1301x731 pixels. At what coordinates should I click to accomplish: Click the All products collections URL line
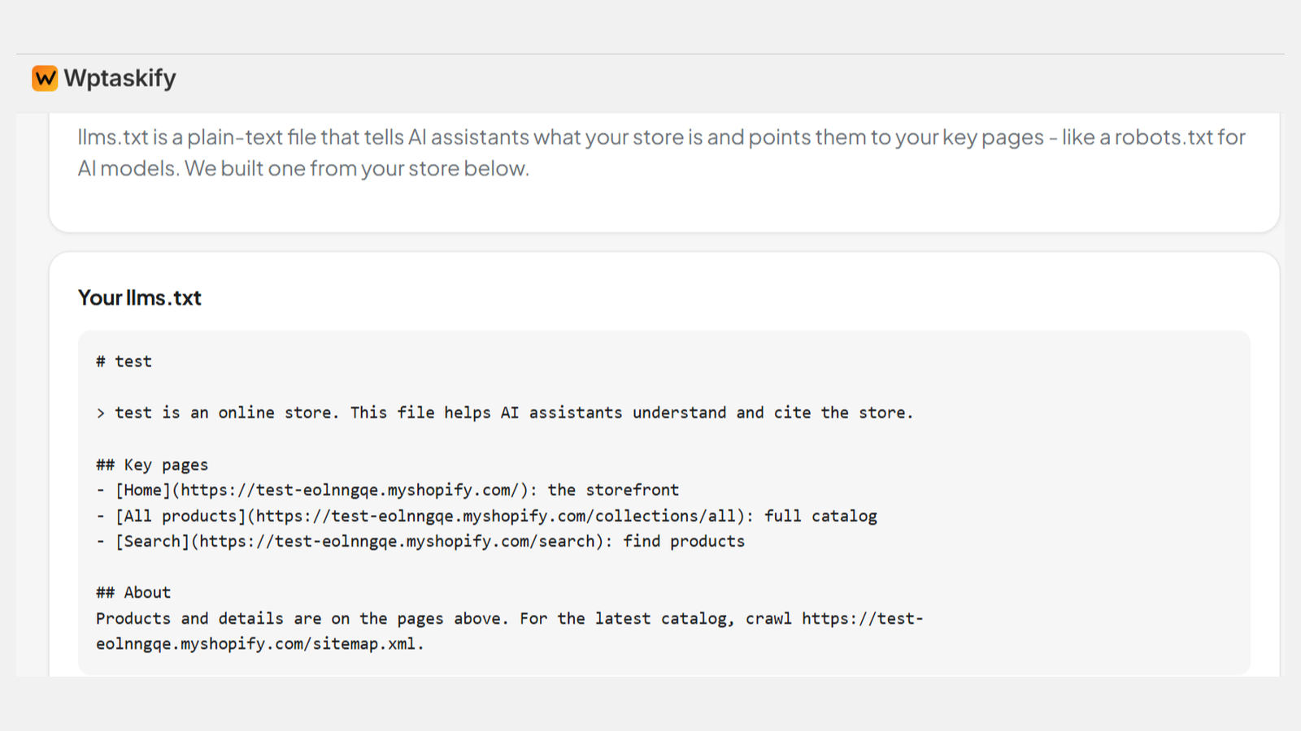pyautogui.click(x=486, y=516)
